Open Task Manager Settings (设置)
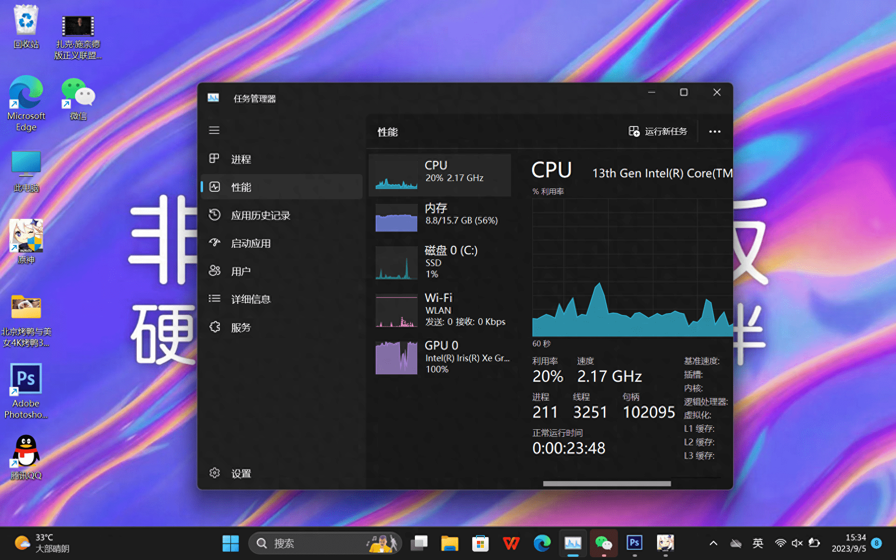This screenshot has width=896, height=560. 241,473
